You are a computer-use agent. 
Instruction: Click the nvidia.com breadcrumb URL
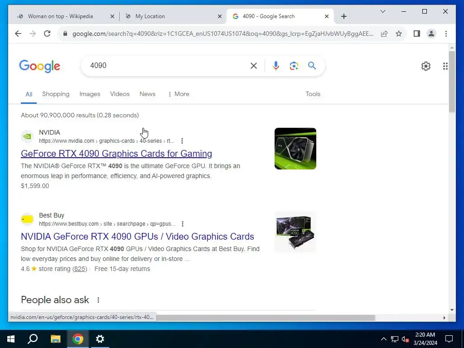106,141
